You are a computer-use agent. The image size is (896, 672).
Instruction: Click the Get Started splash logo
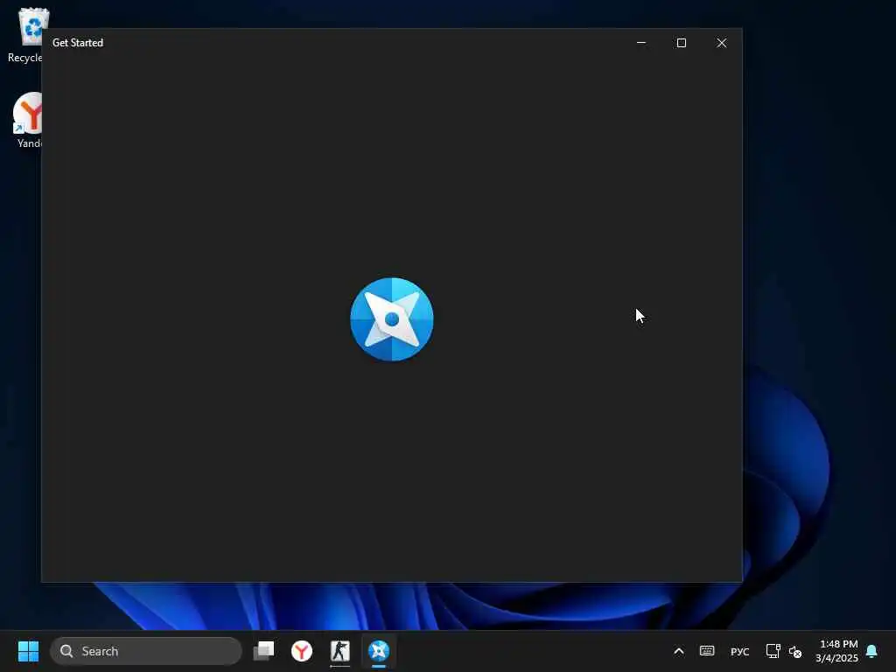point(392,319)
